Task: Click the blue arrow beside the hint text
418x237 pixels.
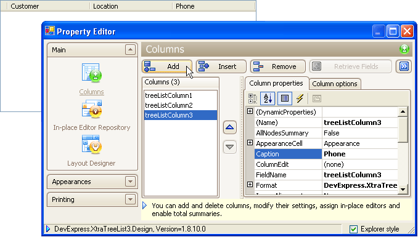Action: [145, 206]
